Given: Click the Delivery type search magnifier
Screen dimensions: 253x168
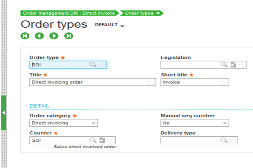Looking at the screenshot, I should [224, 140].
